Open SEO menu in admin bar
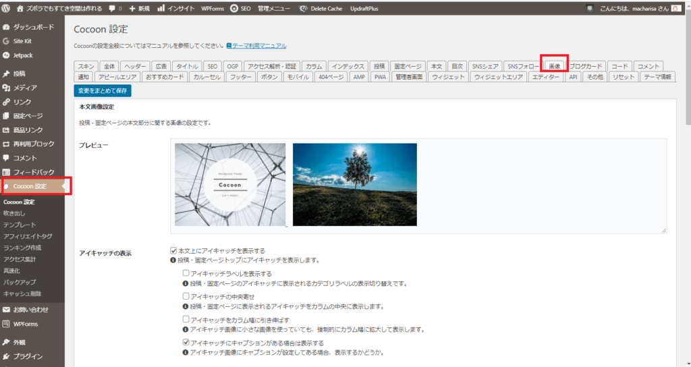691x367 pixels. (240, 8)
